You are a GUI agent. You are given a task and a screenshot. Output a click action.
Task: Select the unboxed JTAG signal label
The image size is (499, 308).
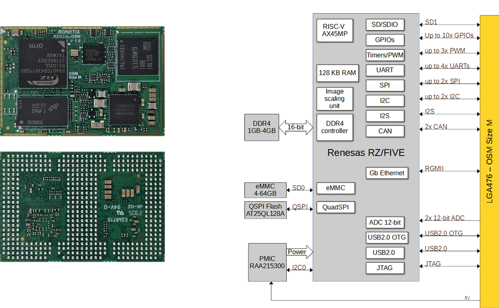coord(433,264)
